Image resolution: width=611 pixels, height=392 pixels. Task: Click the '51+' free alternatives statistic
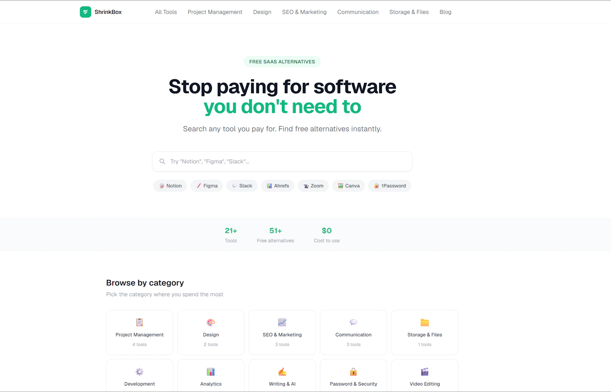point(275,231)
